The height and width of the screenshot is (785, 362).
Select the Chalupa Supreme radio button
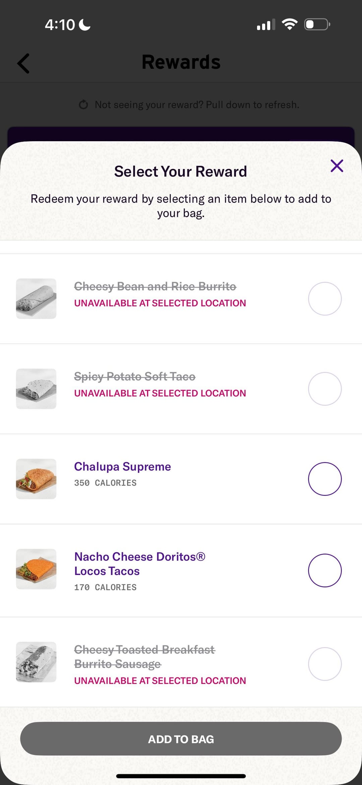(x=324, y=479)
